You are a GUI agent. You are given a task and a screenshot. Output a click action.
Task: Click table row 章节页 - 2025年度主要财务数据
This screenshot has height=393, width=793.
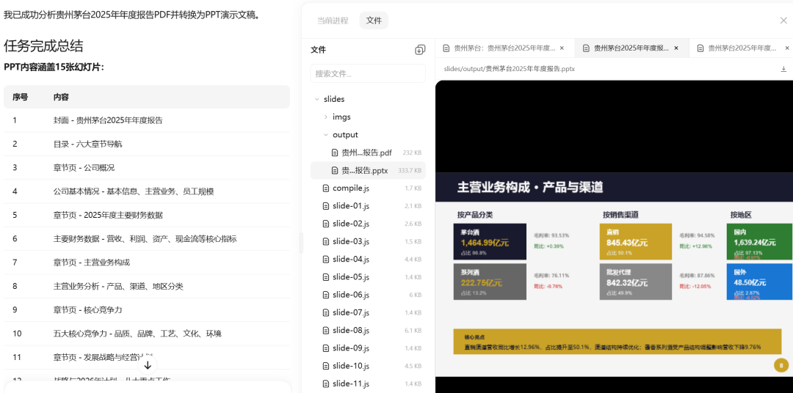click(147, 215)
